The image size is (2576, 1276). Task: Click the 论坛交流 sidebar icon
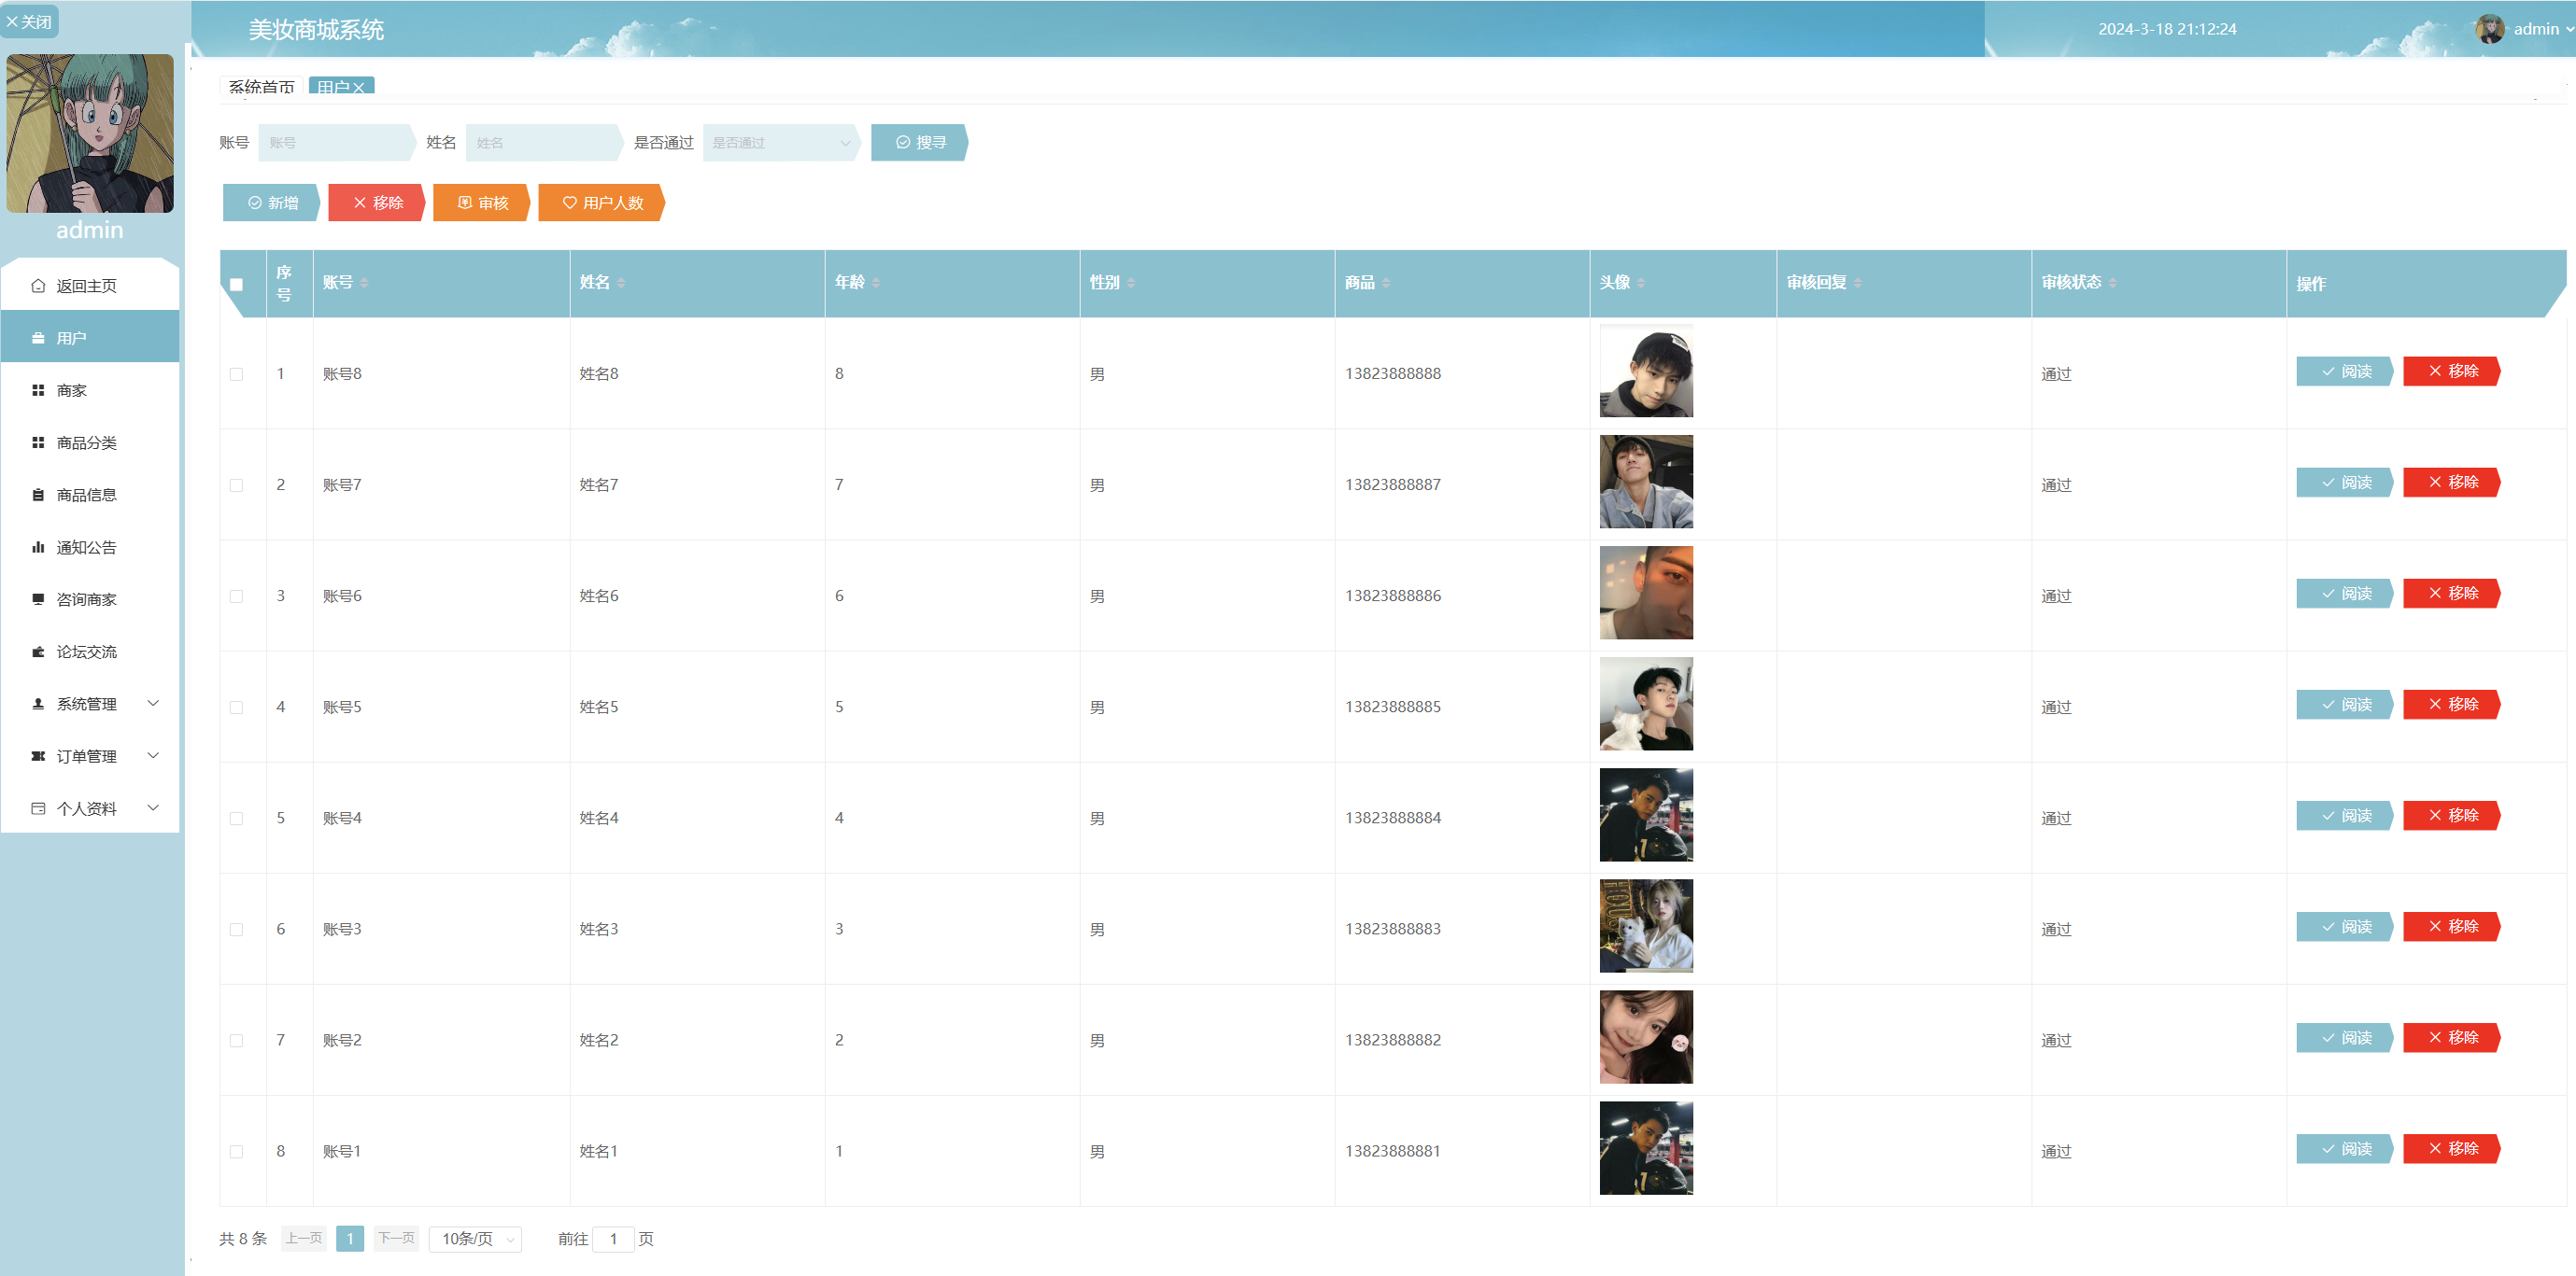pos(38,652)
